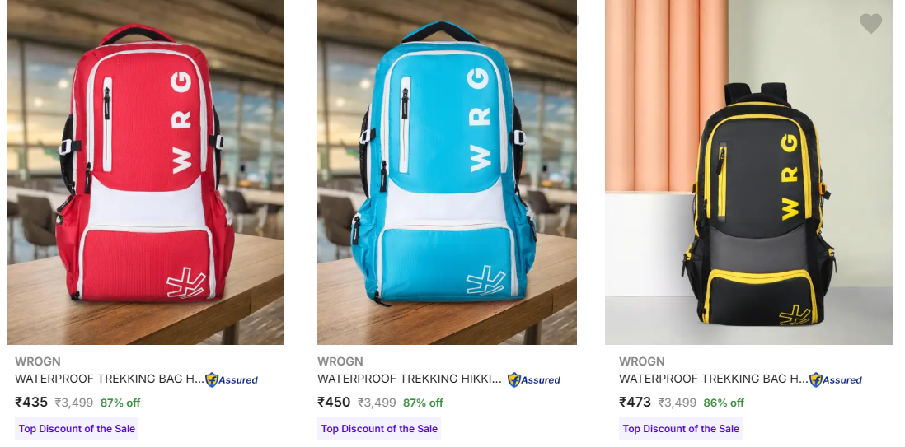
Task: Click the WROGN brand above the ₹473 bag
Action: [642, 361]
